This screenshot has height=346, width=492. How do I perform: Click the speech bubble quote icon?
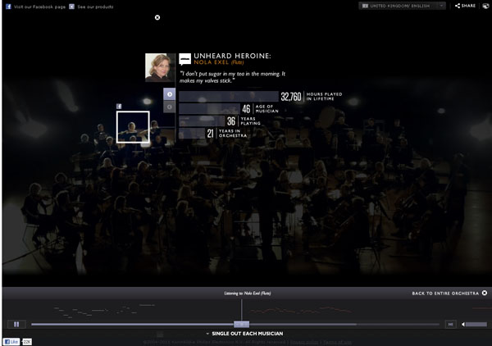click(x=184, y=59)
